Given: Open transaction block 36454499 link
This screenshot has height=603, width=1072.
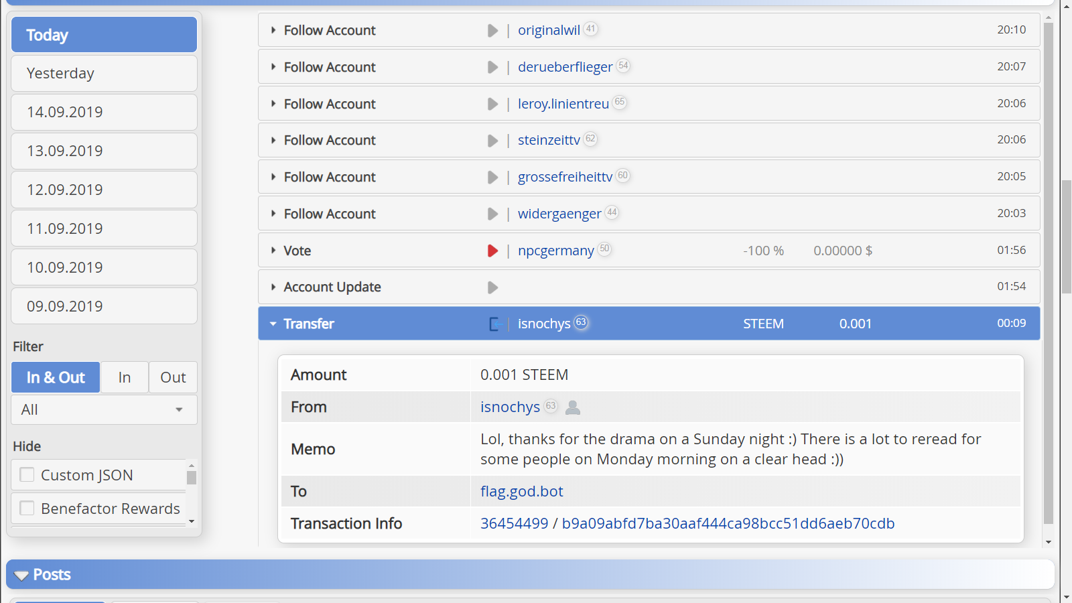Looking at the screenshot, I should pos(514,524).
